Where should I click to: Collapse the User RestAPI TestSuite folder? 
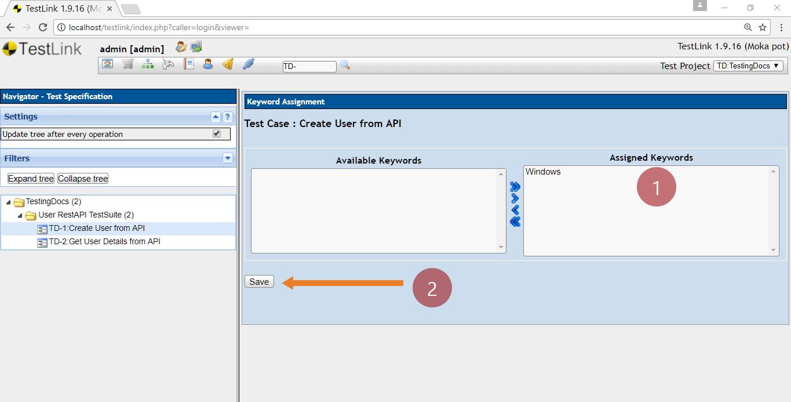click(x=20, y=215)
